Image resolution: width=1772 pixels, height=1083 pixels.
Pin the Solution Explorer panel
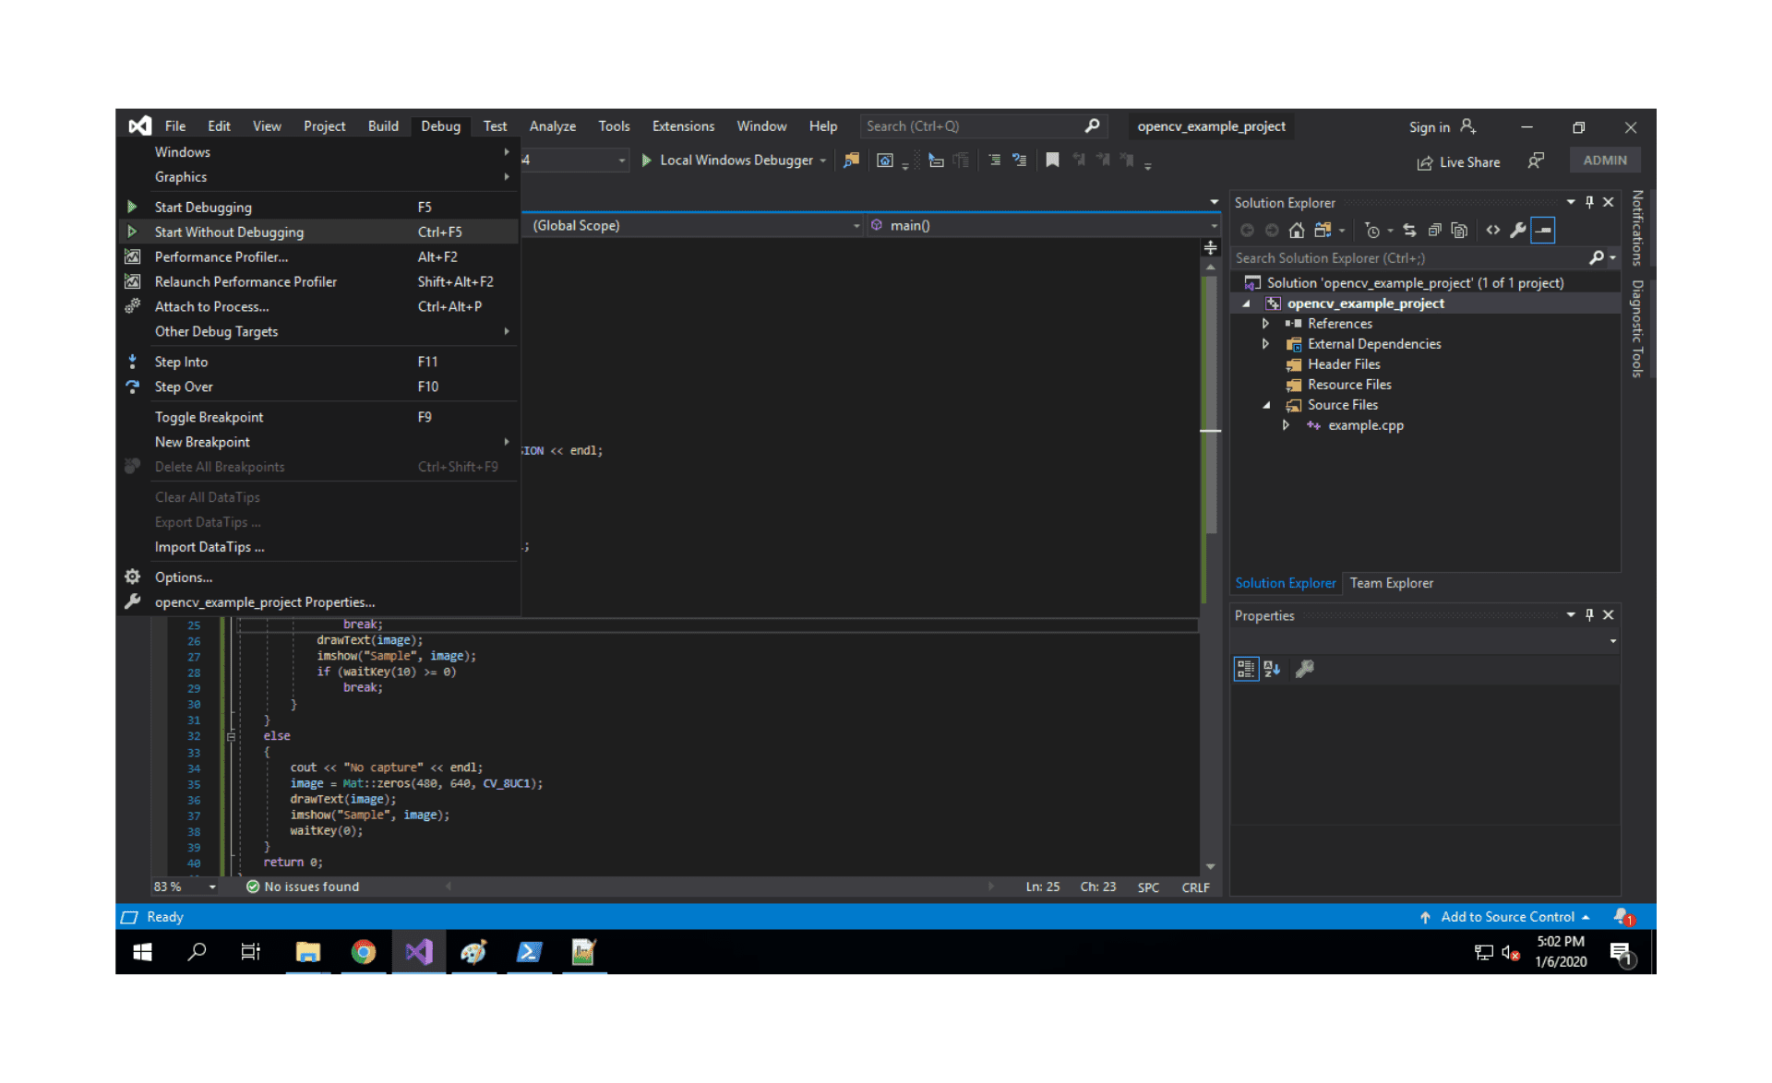click(1589, 203)
